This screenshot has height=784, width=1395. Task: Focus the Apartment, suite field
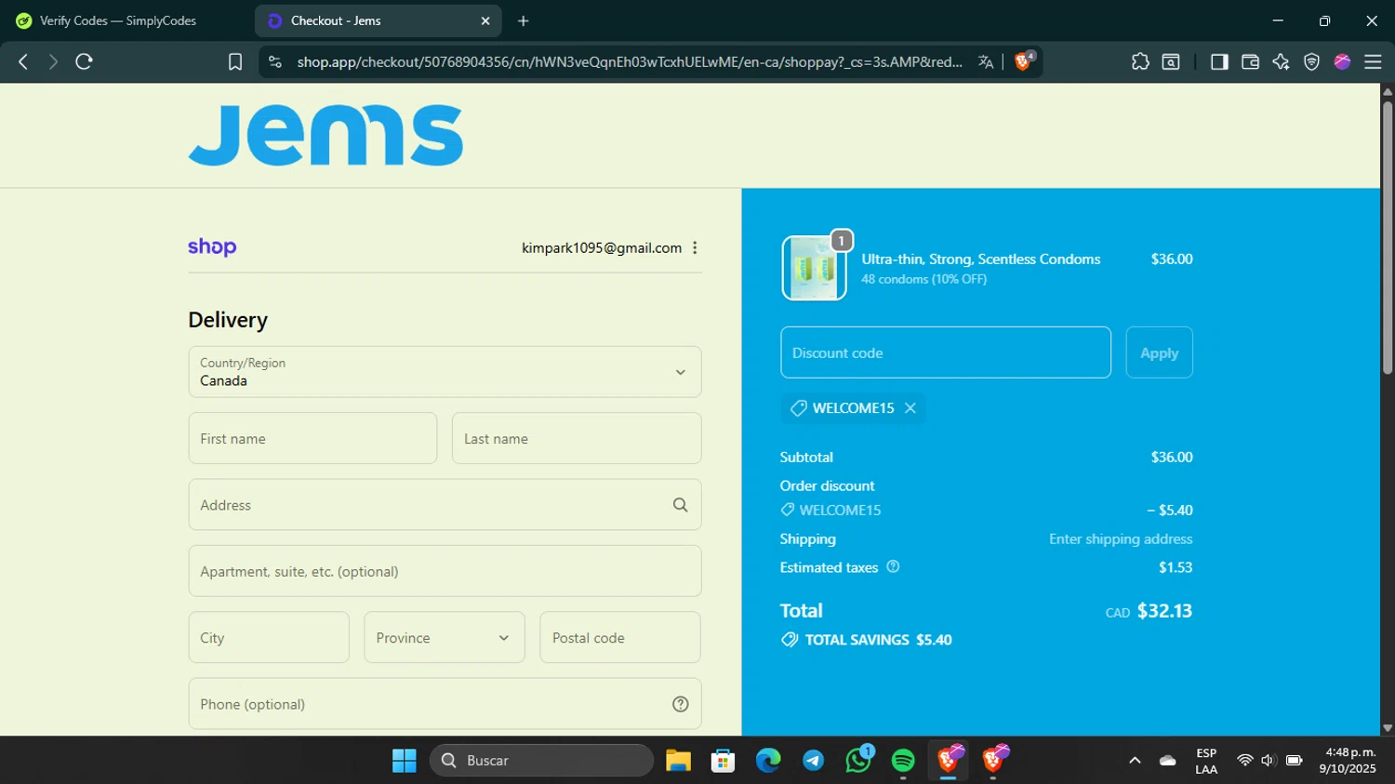tap(445, 571)
